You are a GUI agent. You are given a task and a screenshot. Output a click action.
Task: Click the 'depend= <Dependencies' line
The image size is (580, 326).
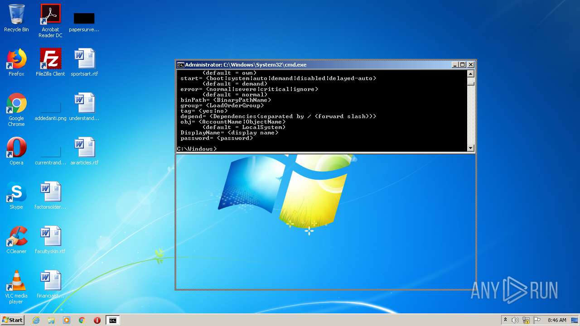point(278,116)
